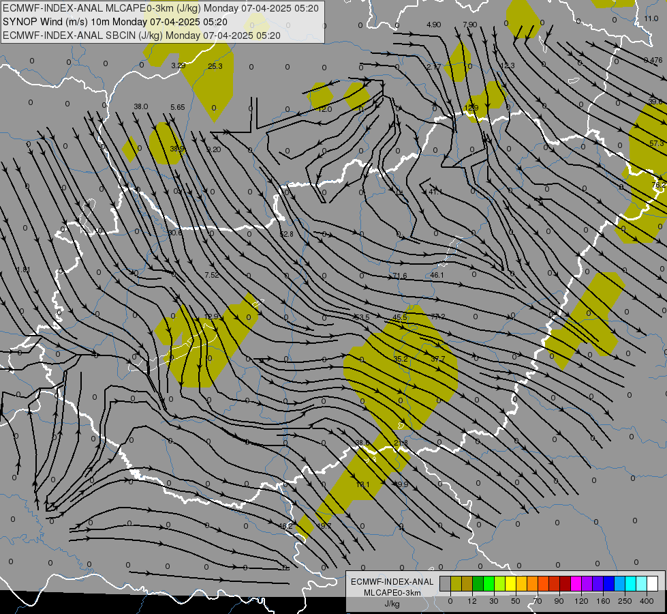This screenshot has height=614, width=667.
Task: Click the 7.90 value at the top
Action: coord(470,25)
